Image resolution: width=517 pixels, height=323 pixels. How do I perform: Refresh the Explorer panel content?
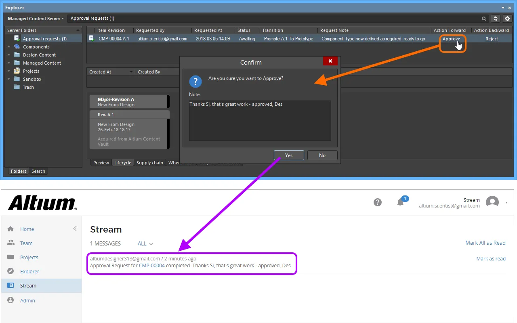pos(496,19)
